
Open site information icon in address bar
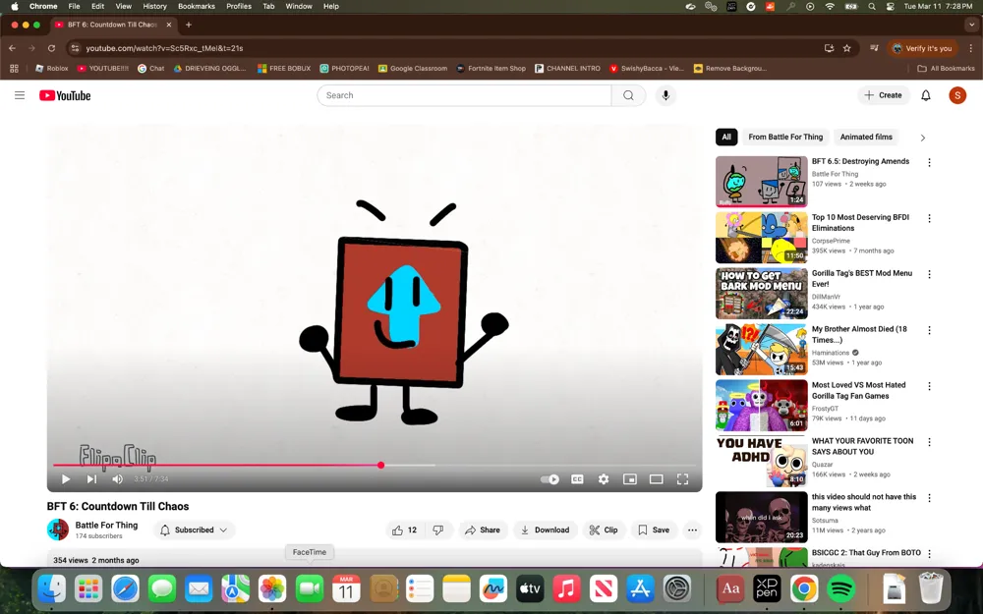click(75, 48)
